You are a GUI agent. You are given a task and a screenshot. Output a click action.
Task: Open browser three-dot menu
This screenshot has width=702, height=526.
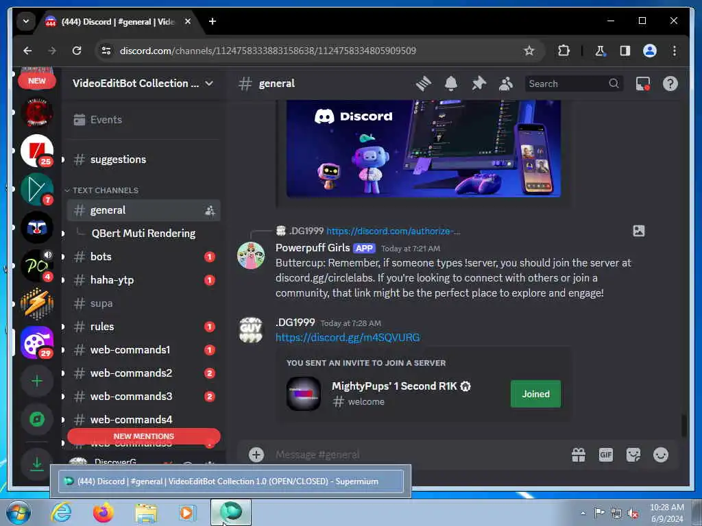(x=675, y=51)
